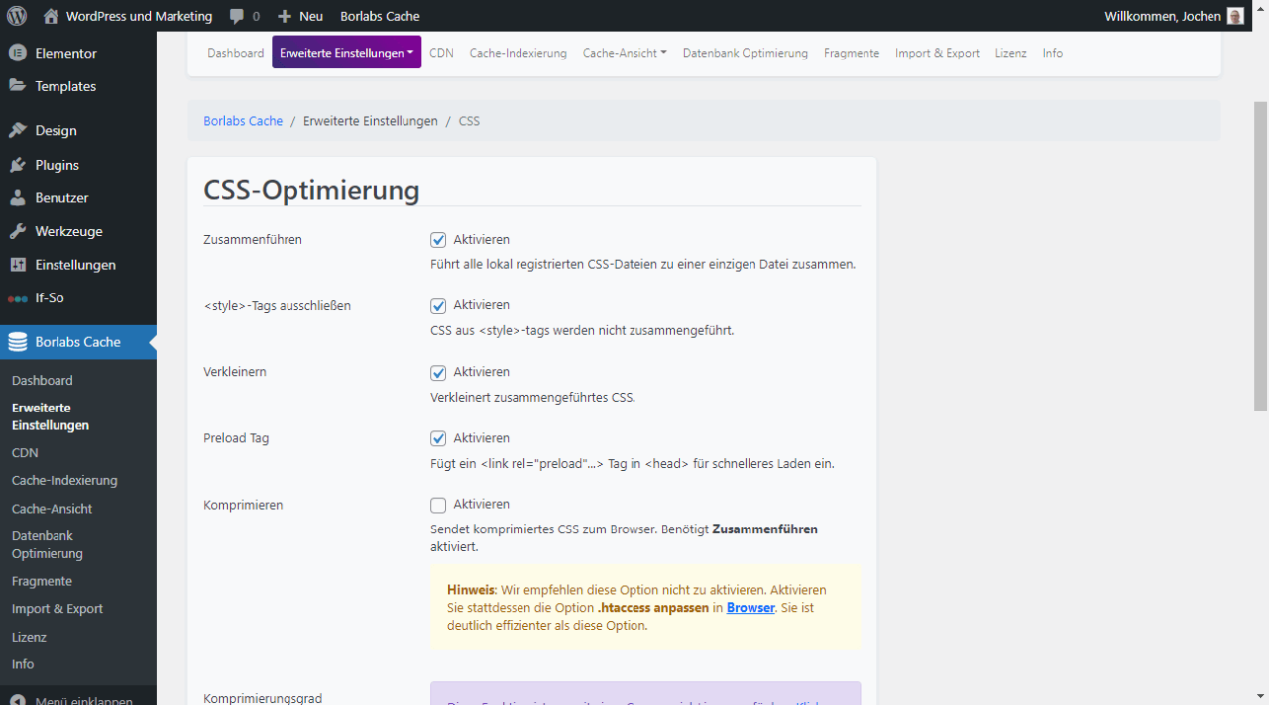
Task: Open Werkzeuge via the tools icon
Action: click(x=16, y=231)
